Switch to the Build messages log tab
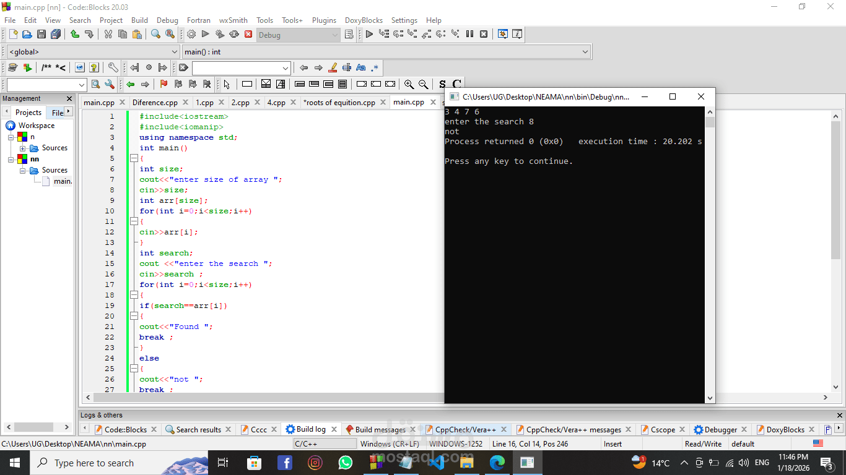Screen dimensions: 846x475 pyautogui.click(x=380, y=429)
